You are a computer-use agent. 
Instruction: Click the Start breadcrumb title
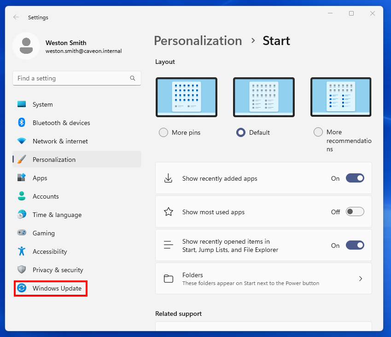tap(276, 41)
